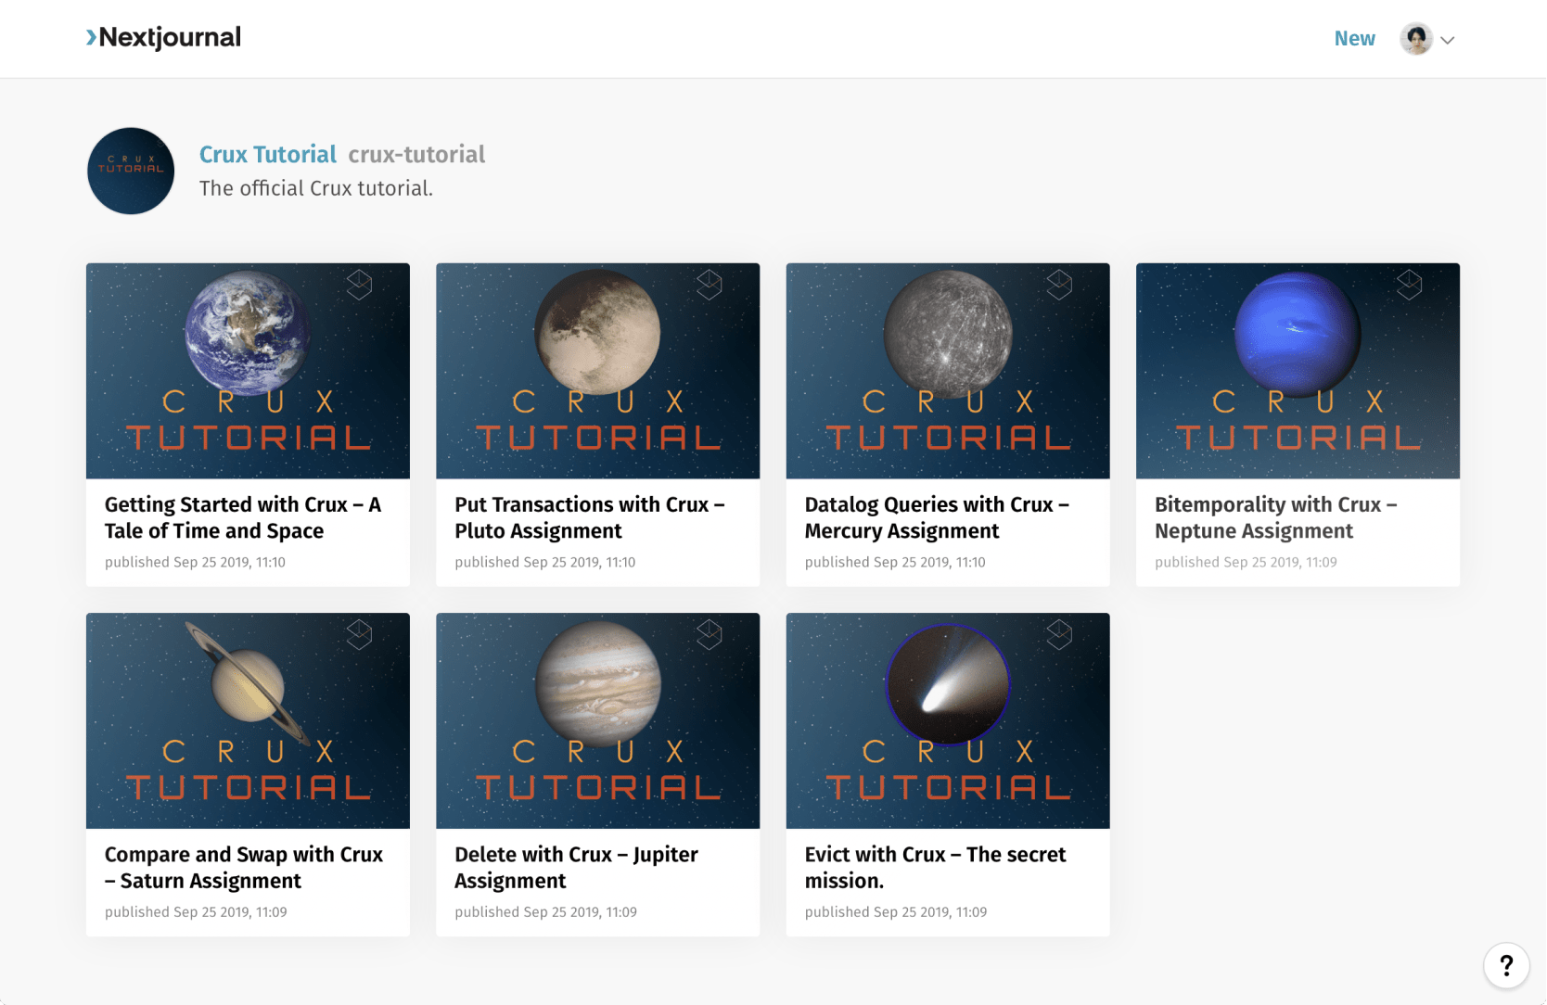This screenshot has width=1547, height=1005.
Task: Click publish date of Pluto Assignment card
Action: [545, 562]
